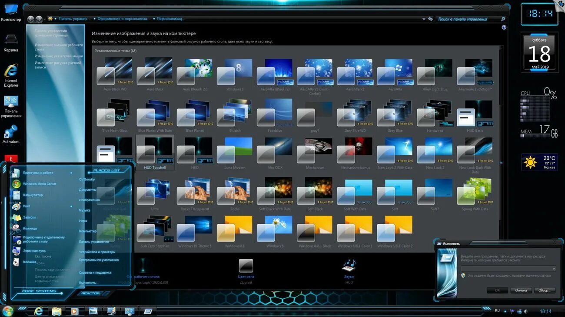Select Выполнить... in the Start menu

(x=89, y=283)
